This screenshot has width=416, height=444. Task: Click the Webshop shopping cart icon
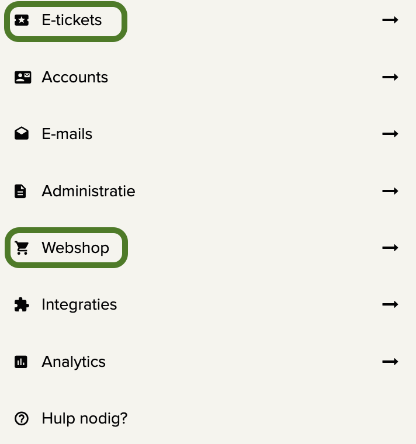tap(22, 248)
